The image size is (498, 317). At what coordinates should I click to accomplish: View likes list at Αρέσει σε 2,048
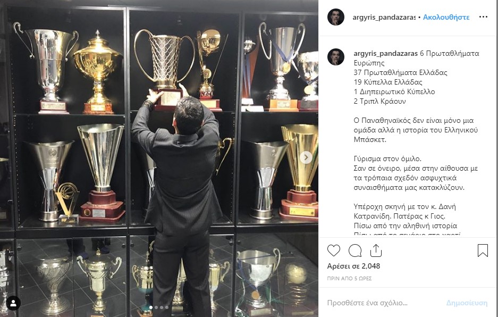pyautogui.click(x=353, y=266)
